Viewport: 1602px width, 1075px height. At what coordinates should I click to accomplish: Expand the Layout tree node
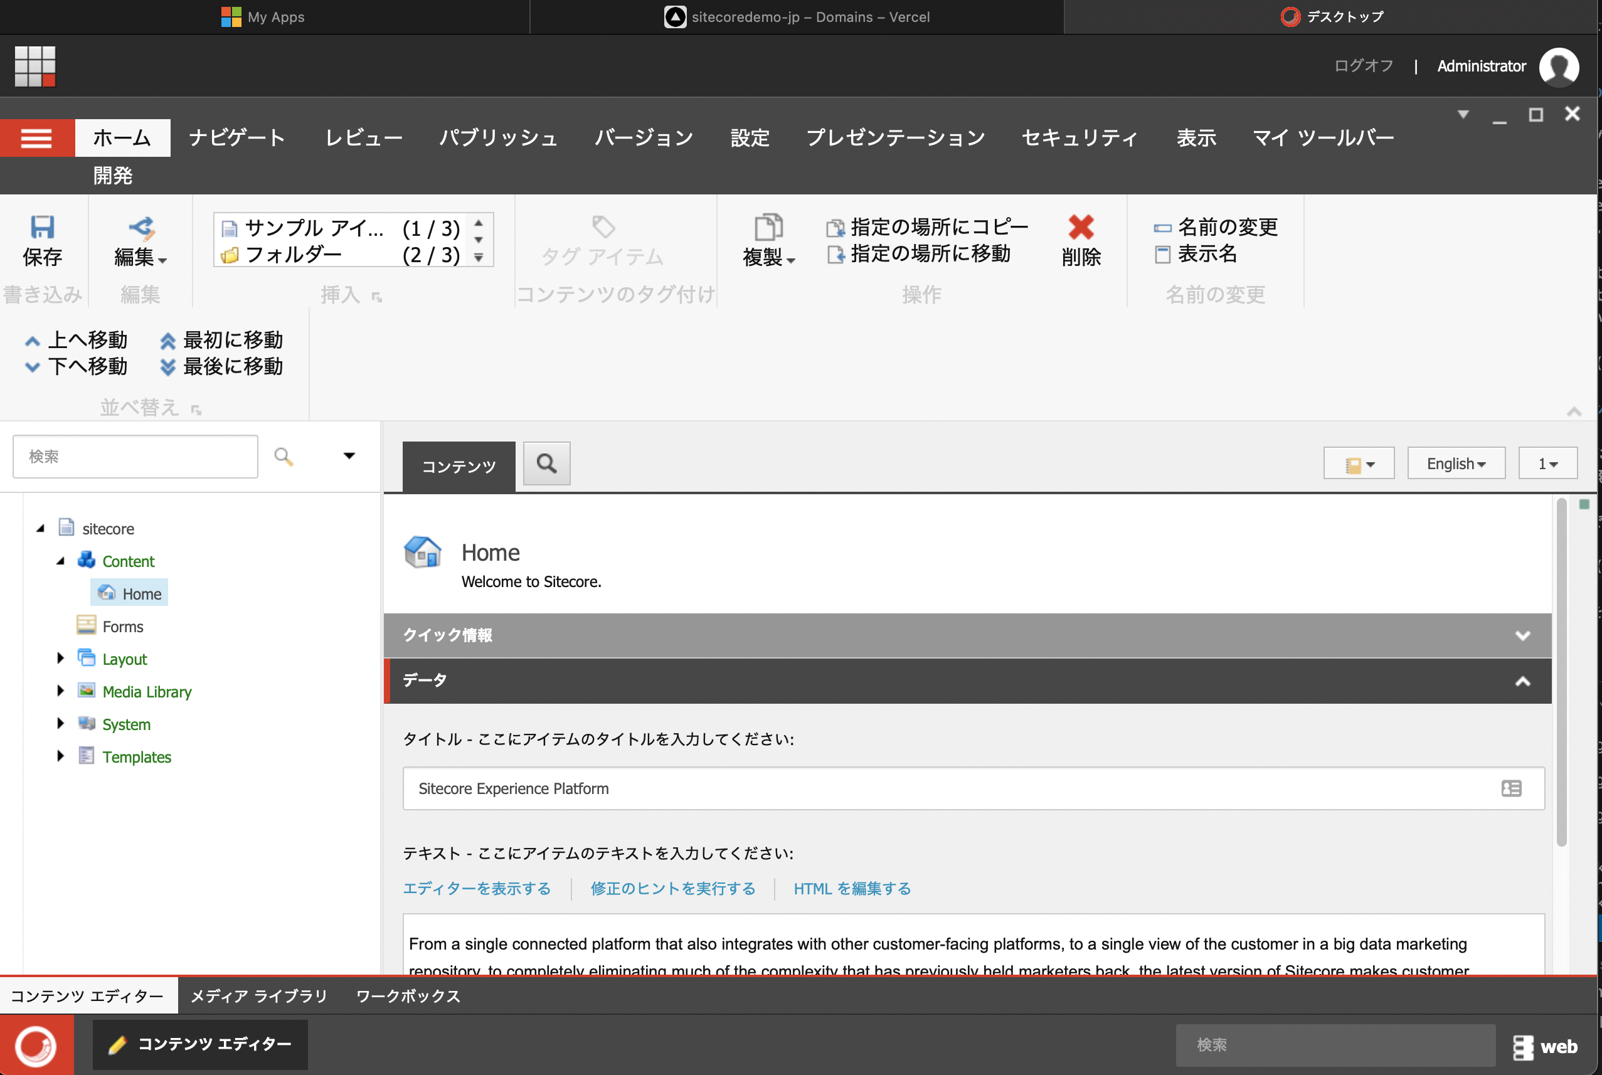click(60, 658)
